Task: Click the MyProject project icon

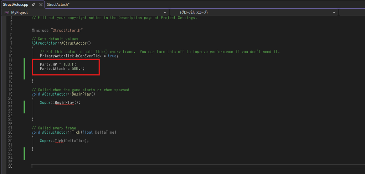Action: [x=7, y=12]
